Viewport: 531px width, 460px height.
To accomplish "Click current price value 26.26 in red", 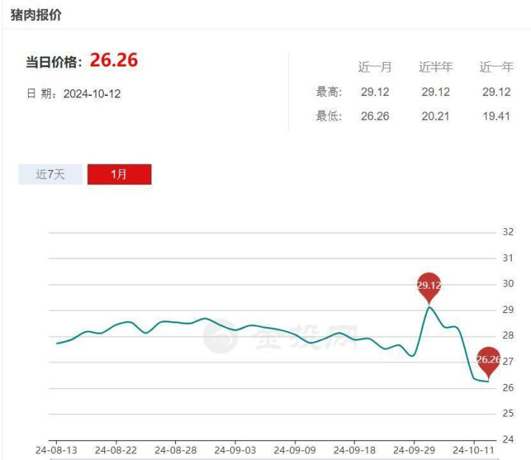I will point(114,61).
